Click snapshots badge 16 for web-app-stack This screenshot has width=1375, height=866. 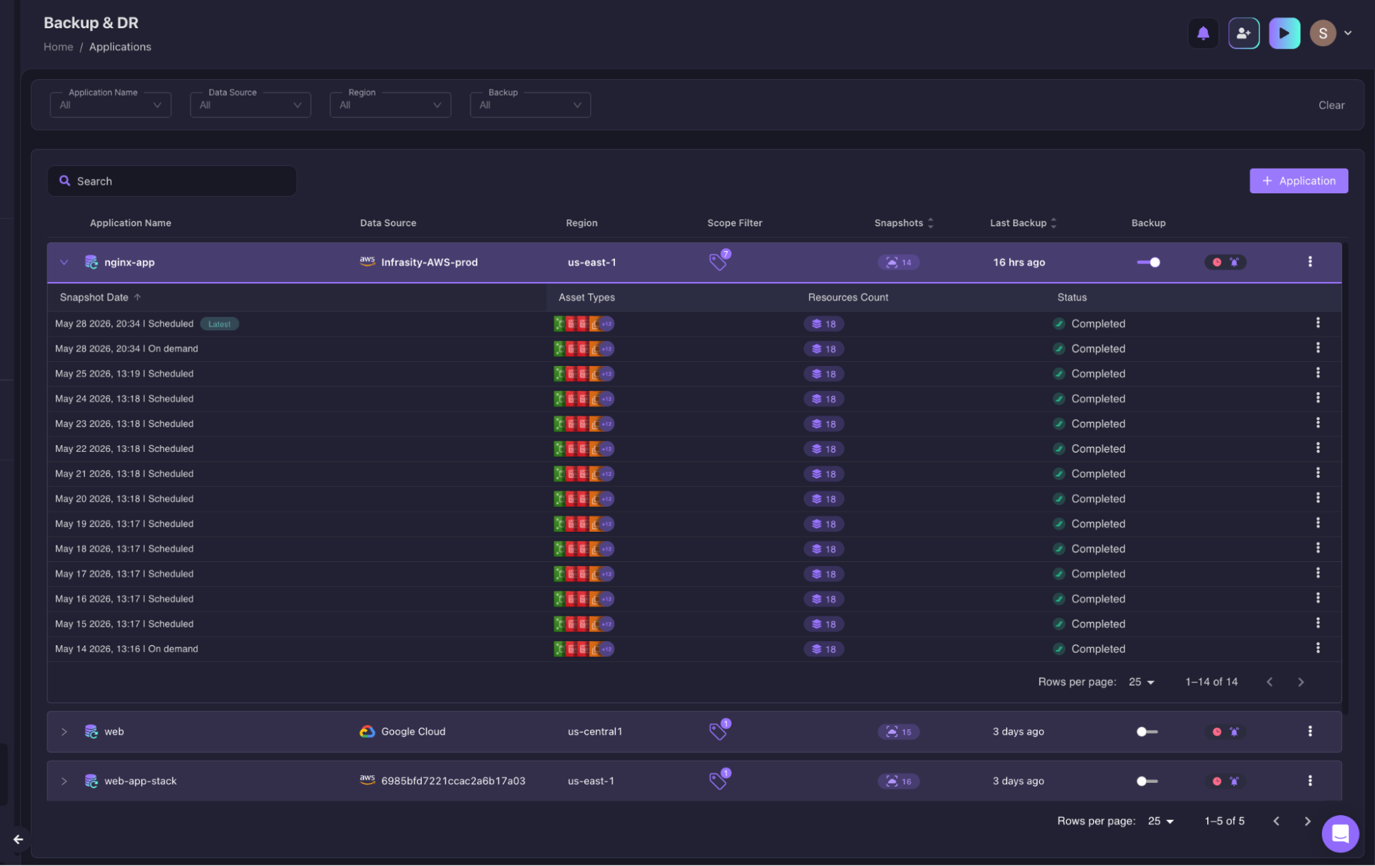click(x=898, y=781)
